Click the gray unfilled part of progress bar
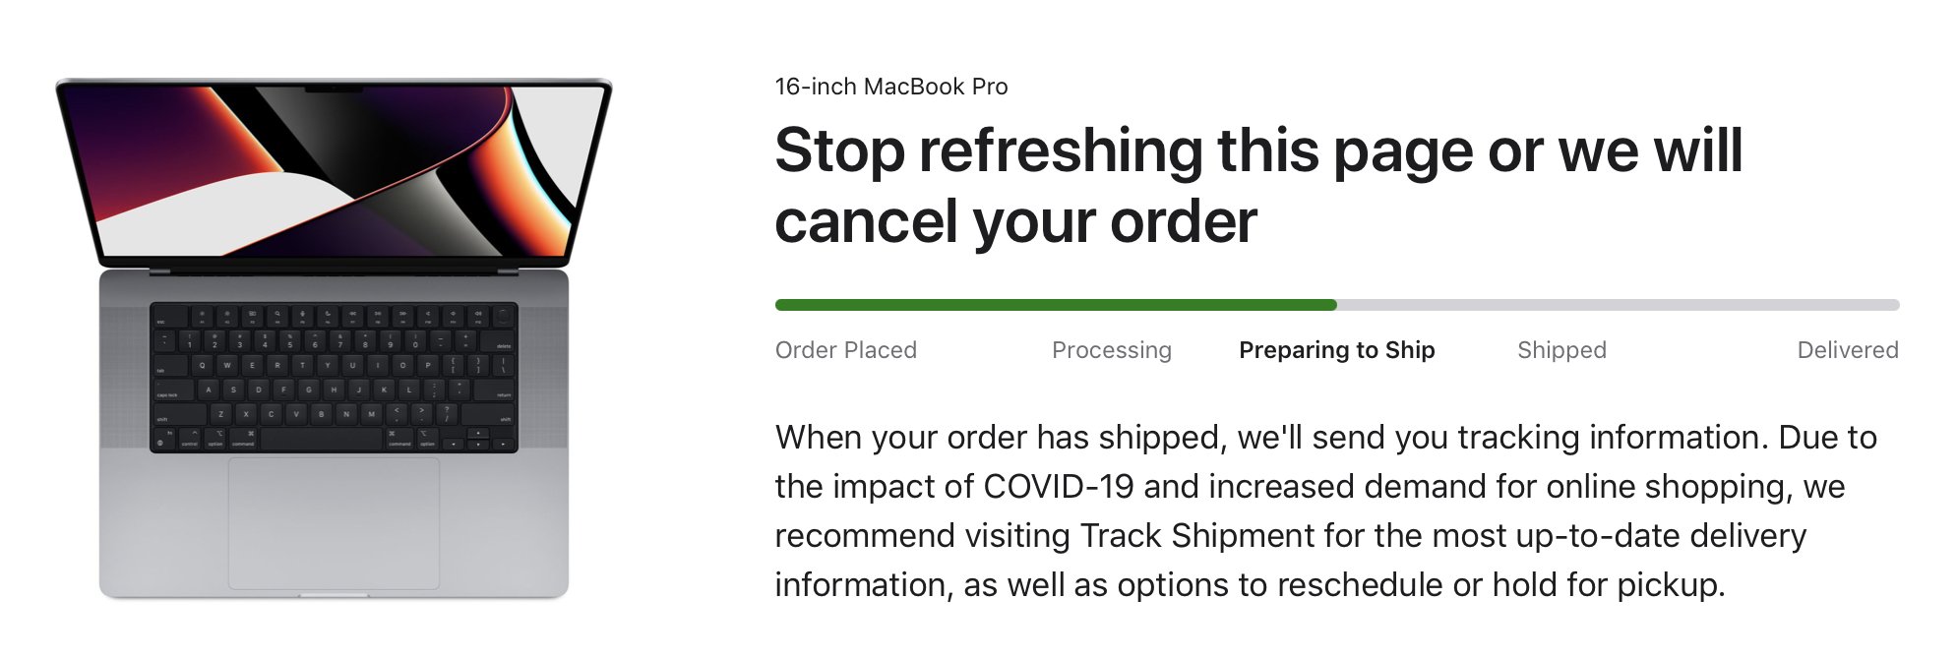The height and width of the screenshot is (659, 1958). coord(1619,305)
